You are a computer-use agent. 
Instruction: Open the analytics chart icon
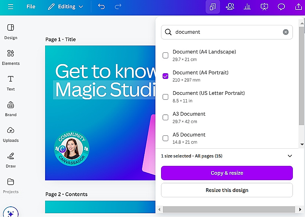[247, 7]
